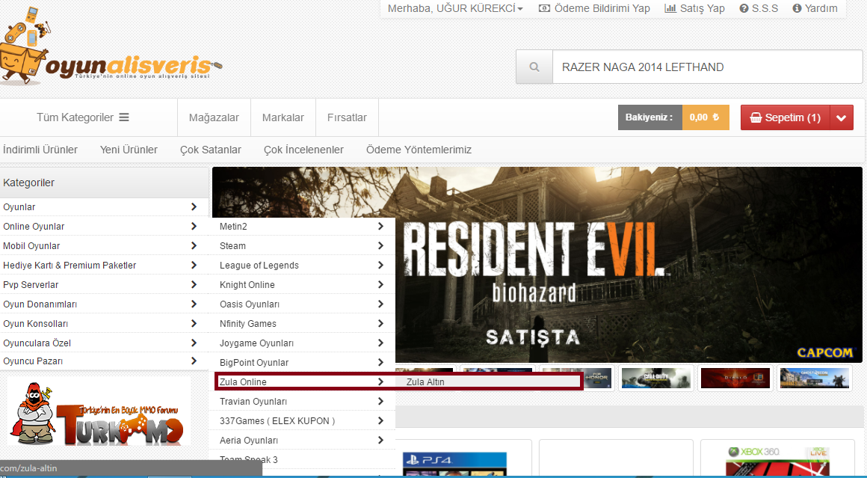Viewport: 867px width, 478px height.
Task: Expand the Sepetim cart dropdown arrow
Action: tap(842, 117)
